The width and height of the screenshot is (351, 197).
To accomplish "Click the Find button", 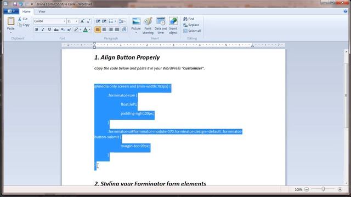I will (x=189, y=19).
